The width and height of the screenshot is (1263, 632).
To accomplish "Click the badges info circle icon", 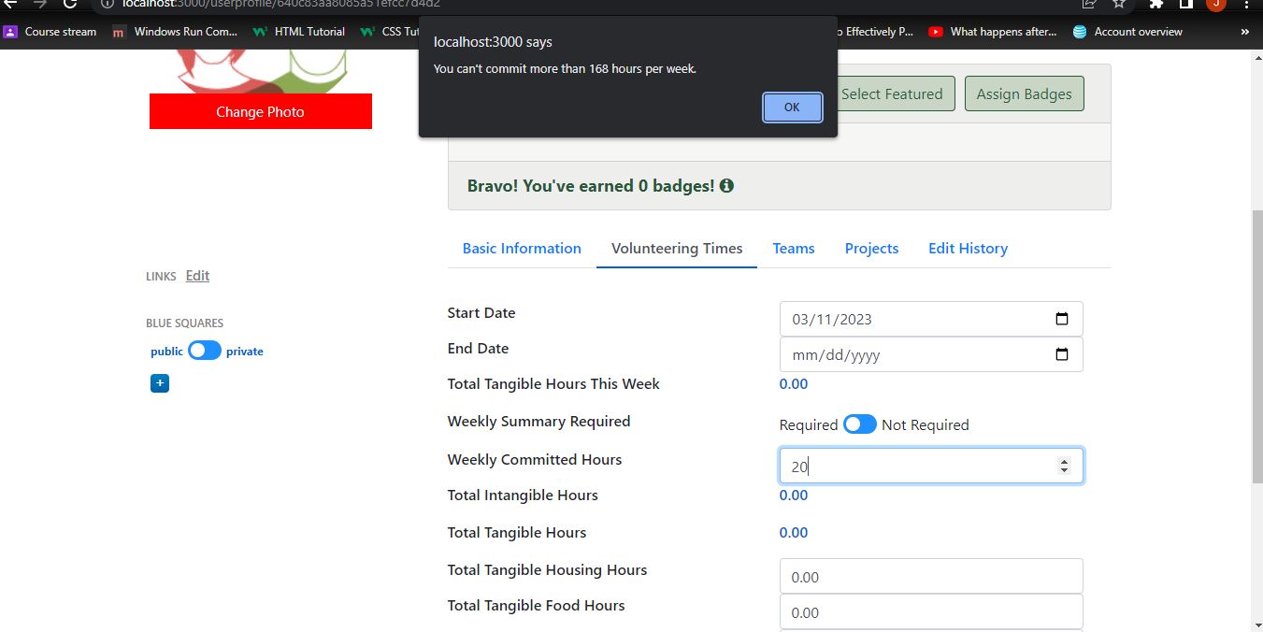I will [726, 186].
